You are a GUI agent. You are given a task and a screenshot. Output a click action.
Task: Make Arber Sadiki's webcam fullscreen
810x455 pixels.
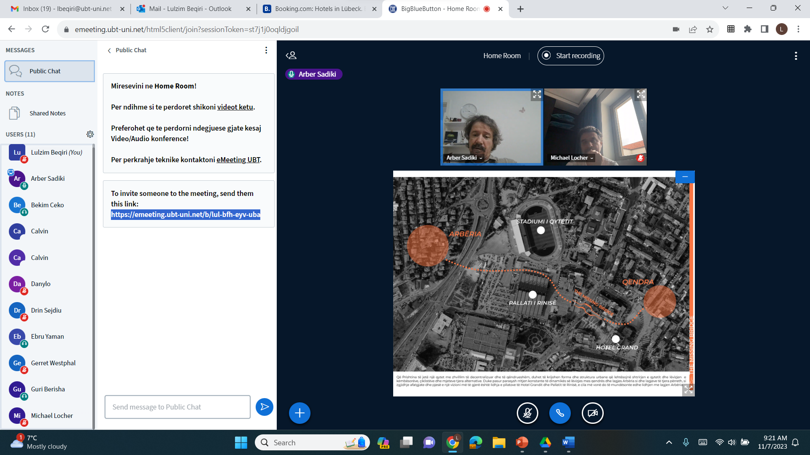(537, 94)
